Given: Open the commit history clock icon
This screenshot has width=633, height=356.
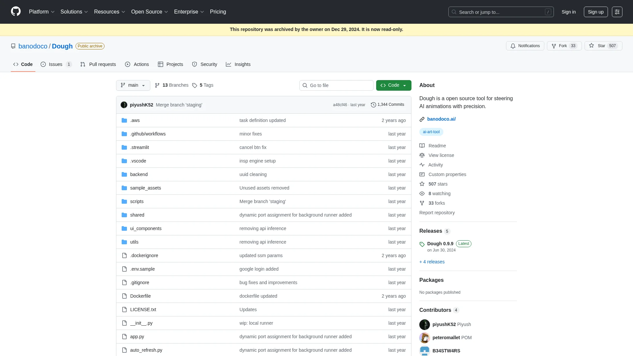Looking at the screenshot, I should pyautogui.click(x=373, y=105).
